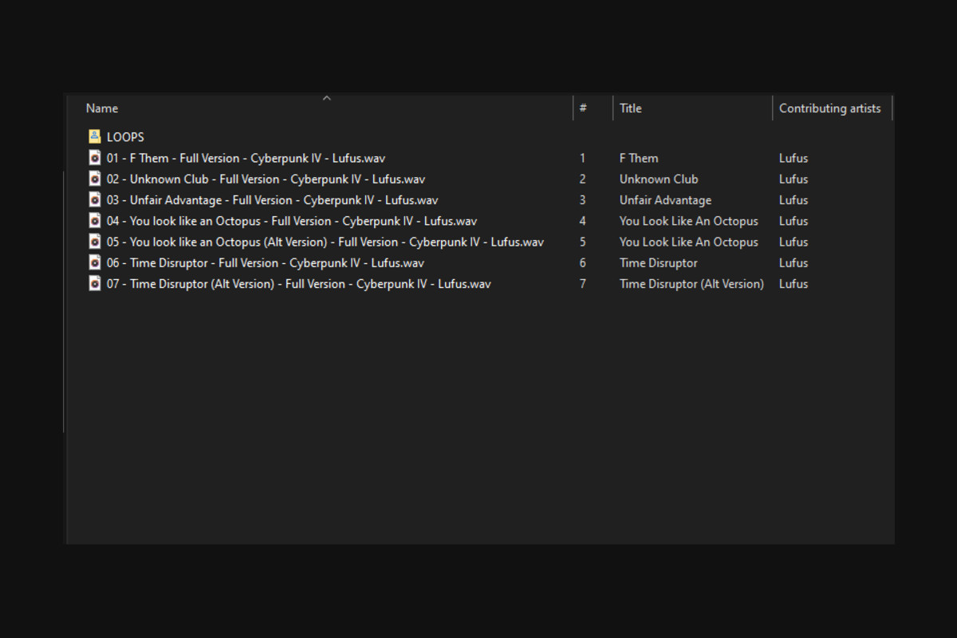Image resolution: width=957 pixels, height=638 pixels.
Task: Click the Title column header
Action: [630, 108]
